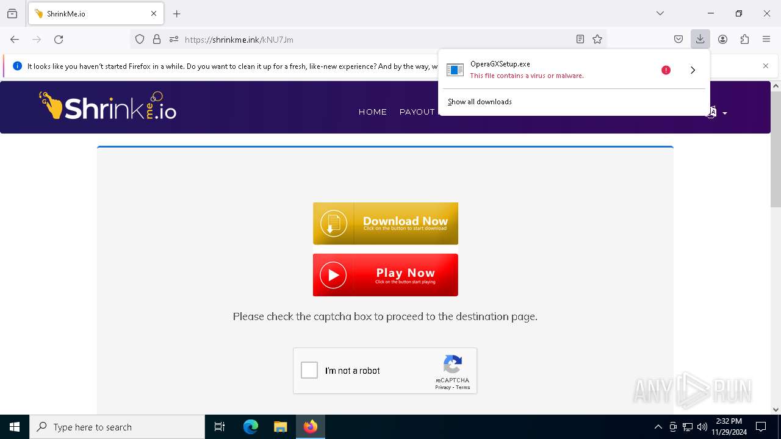Click the ShrinkMe.io logo

tap(107, 106)
